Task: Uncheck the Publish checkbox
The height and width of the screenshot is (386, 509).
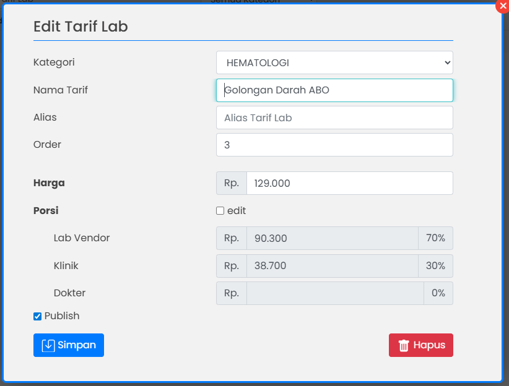Action: tap(37, 316)
